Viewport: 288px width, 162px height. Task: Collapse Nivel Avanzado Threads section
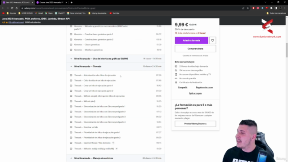pos(116,66)
